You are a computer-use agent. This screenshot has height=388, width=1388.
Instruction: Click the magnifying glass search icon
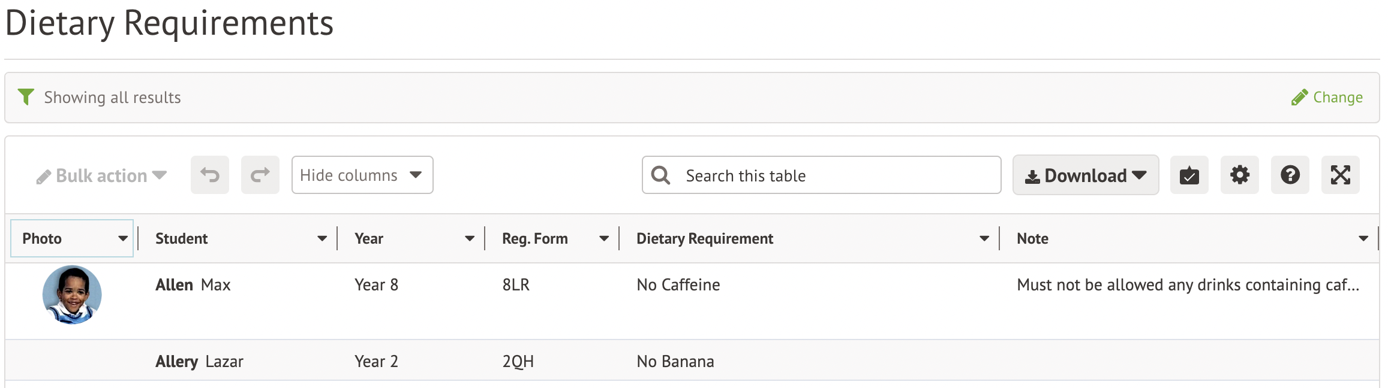(x=660, y=175)
